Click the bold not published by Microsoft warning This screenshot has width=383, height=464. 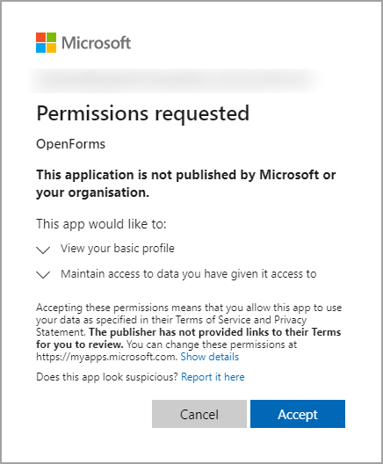[186, 184]
